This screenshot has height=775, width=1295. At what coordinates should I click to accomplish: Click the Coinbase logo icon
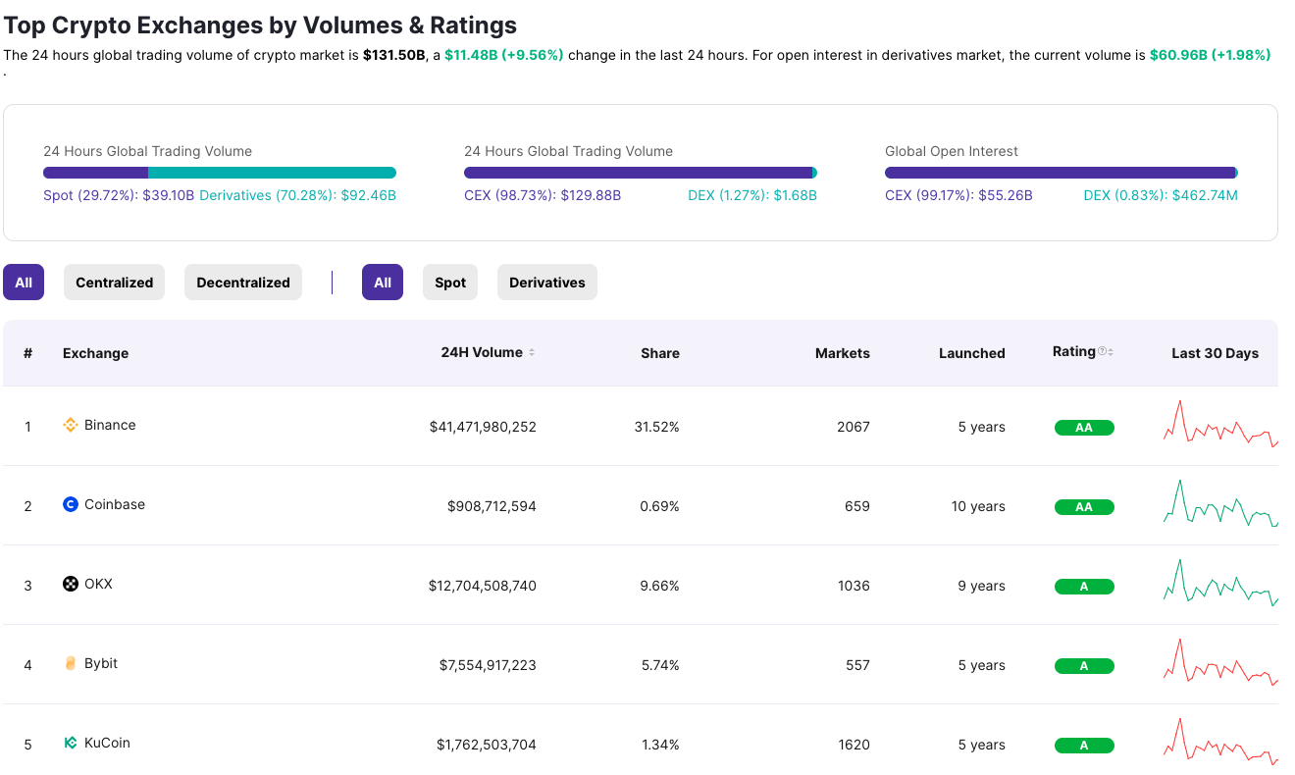(x=68, y=504)
